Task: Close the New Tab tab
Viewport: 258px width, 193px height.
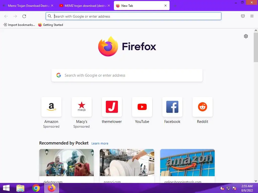Action: coord(166,6)
